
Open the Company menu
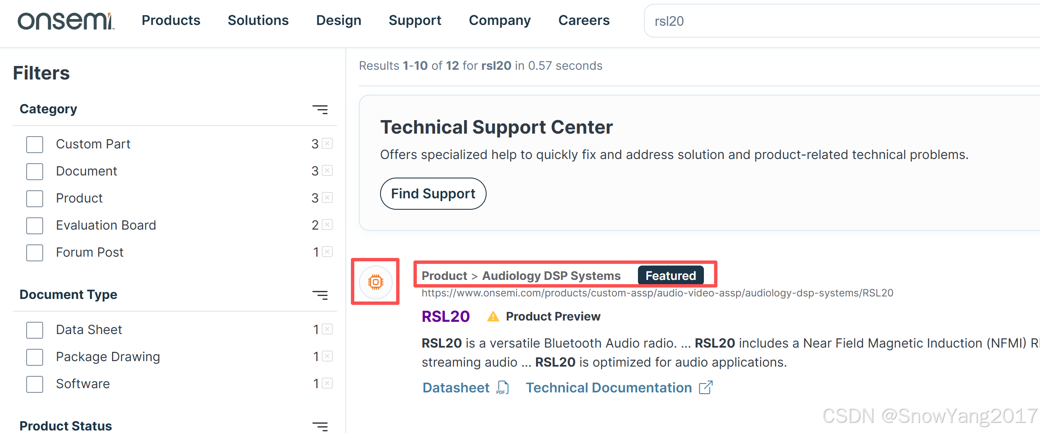click(x=500, y=20)
